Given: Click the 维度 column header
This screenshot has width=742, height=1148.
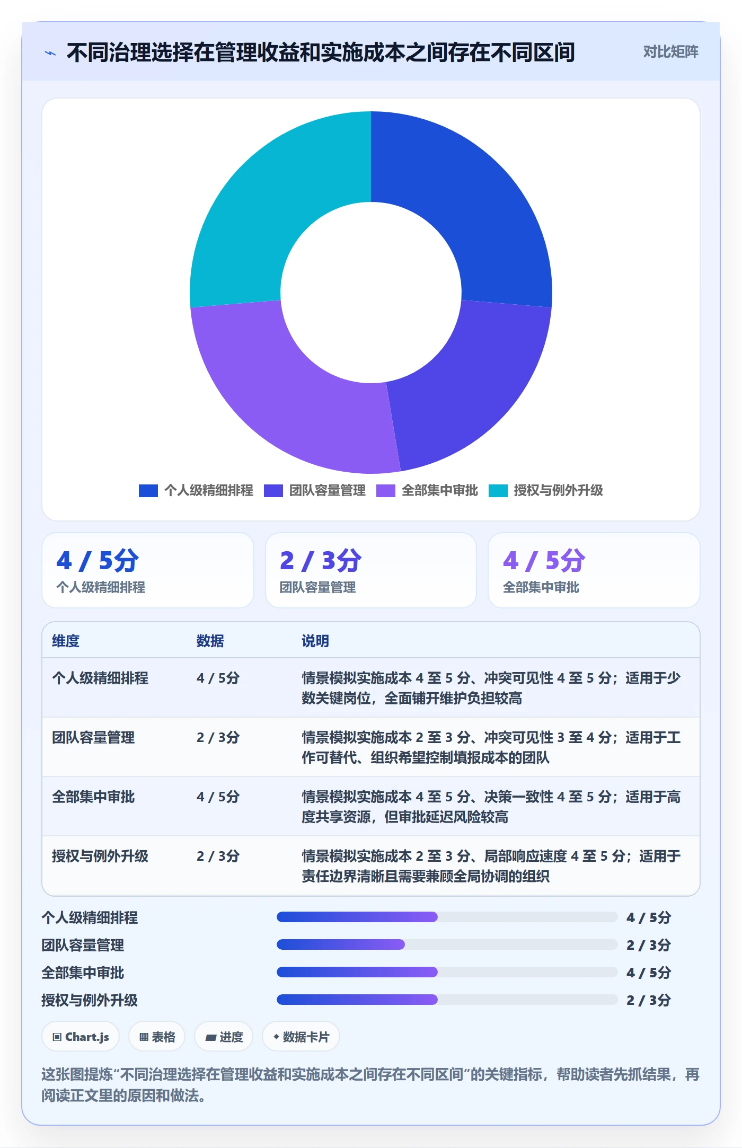Looking at the screenshot, I should pyautogui.click(x=66, y=641).
